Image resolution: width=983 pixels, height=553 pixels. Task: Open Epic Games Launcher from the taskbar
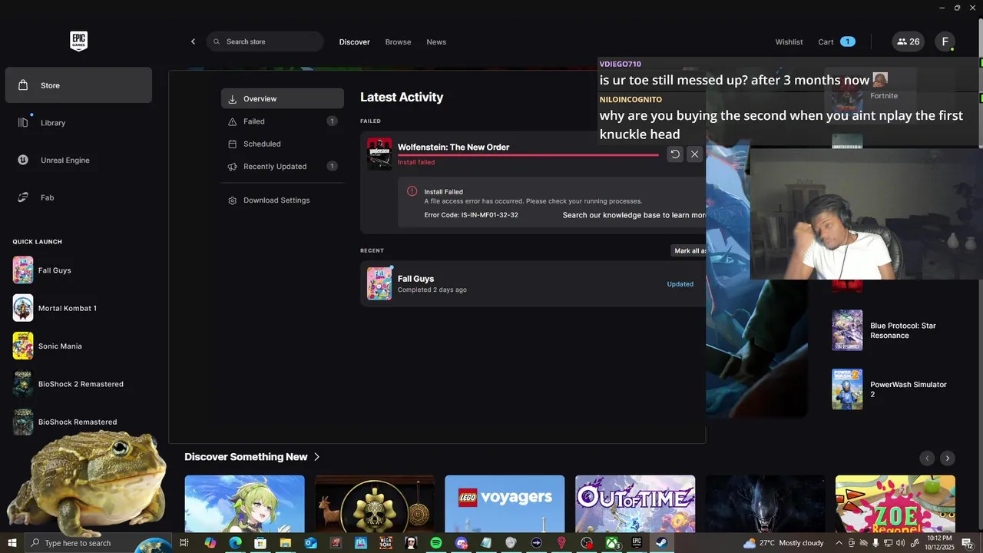[x=637, y=543]
